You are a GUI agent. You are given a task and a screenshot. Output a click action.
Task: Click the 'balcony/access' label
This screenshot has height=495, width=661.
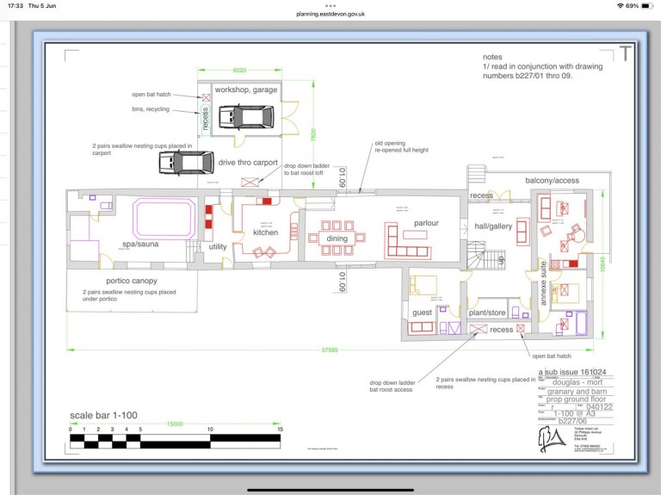[553, 181]
